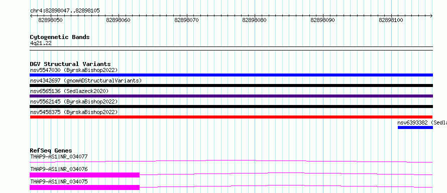Click ruler position 82898050
The width and height of the screenshot is (447, 193).
coord(50,20)
